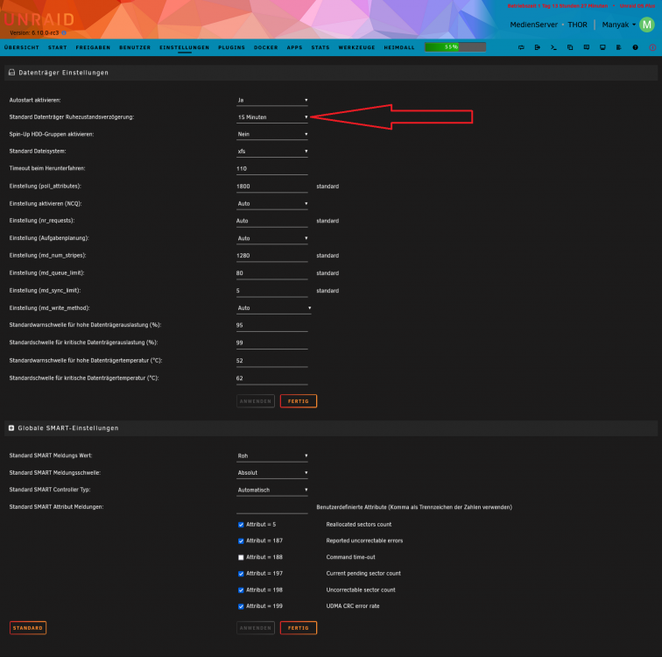The width and height of the screenshot is (662, 657).
Task: Open the Benutzer tab
Action: (x=135, y=47)
